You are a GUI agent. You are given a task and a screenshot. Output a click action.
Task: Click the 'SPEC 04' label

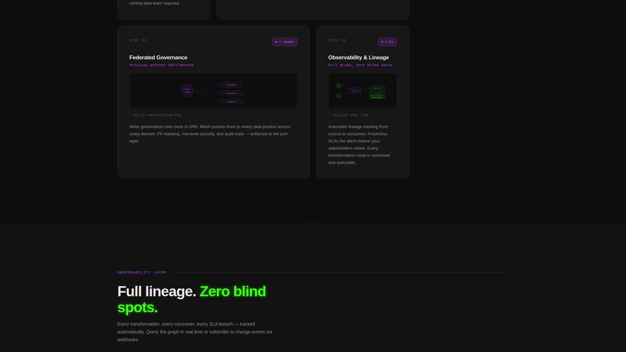click(337, 40)
